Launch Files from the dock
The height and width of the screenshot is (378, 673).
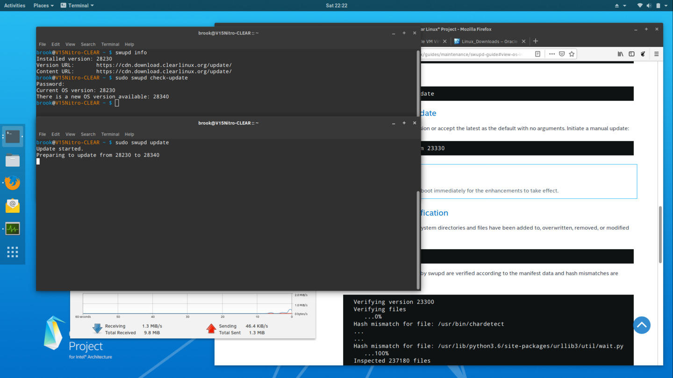tap(13, 160)
